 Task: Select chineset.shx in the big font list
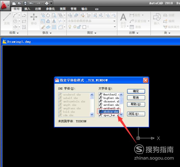(109, 101)
